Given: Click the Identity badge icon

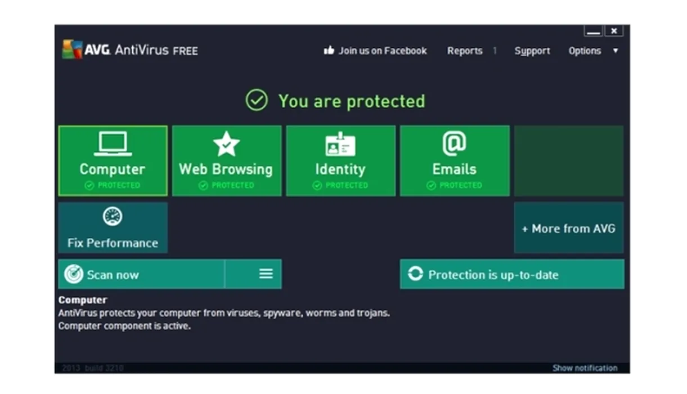Looking at the screenshot, I should [x=340, y=144].
